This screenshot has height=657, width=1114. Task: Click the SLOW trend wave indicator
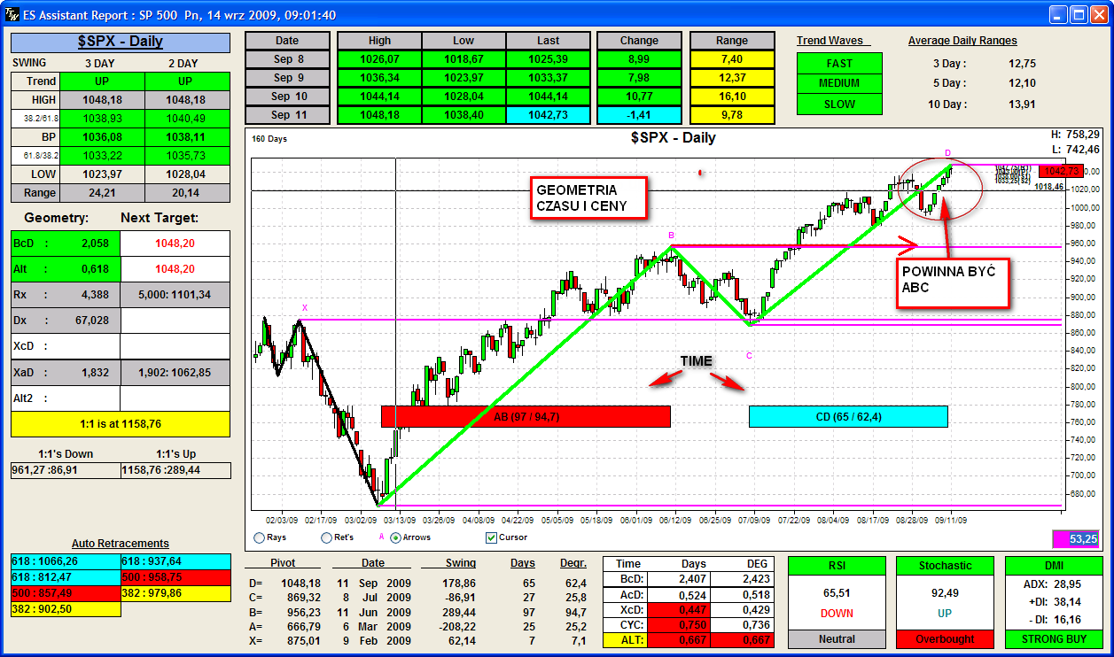(839, 104)
